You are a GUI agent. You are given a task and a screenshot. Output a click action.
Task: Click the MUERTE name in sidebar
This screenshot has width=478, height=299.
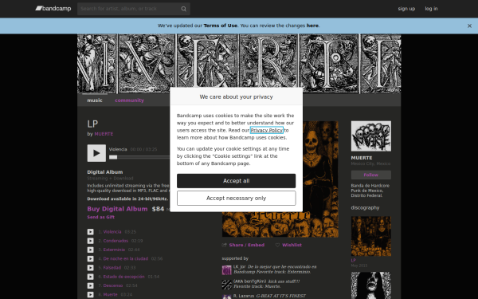tap(362, 158)
